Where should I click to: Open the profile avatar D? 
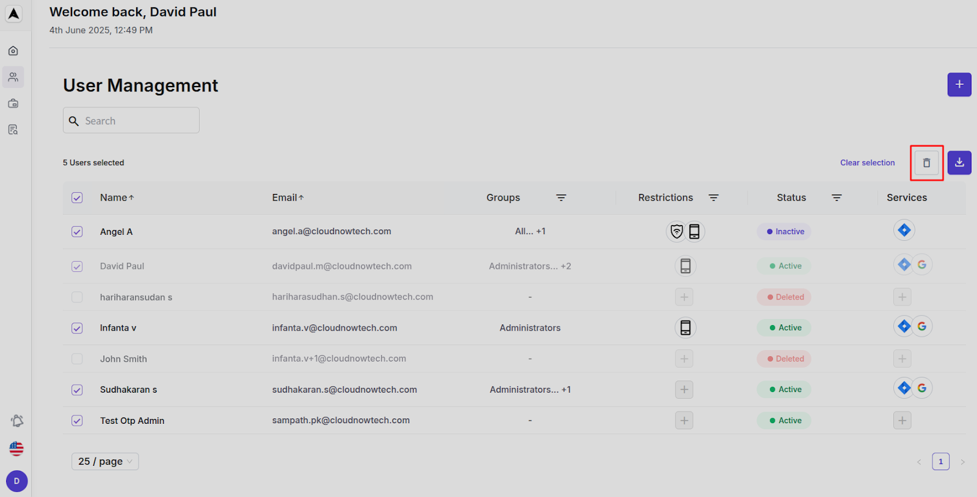pyautogui.click(x=16, y=481)
